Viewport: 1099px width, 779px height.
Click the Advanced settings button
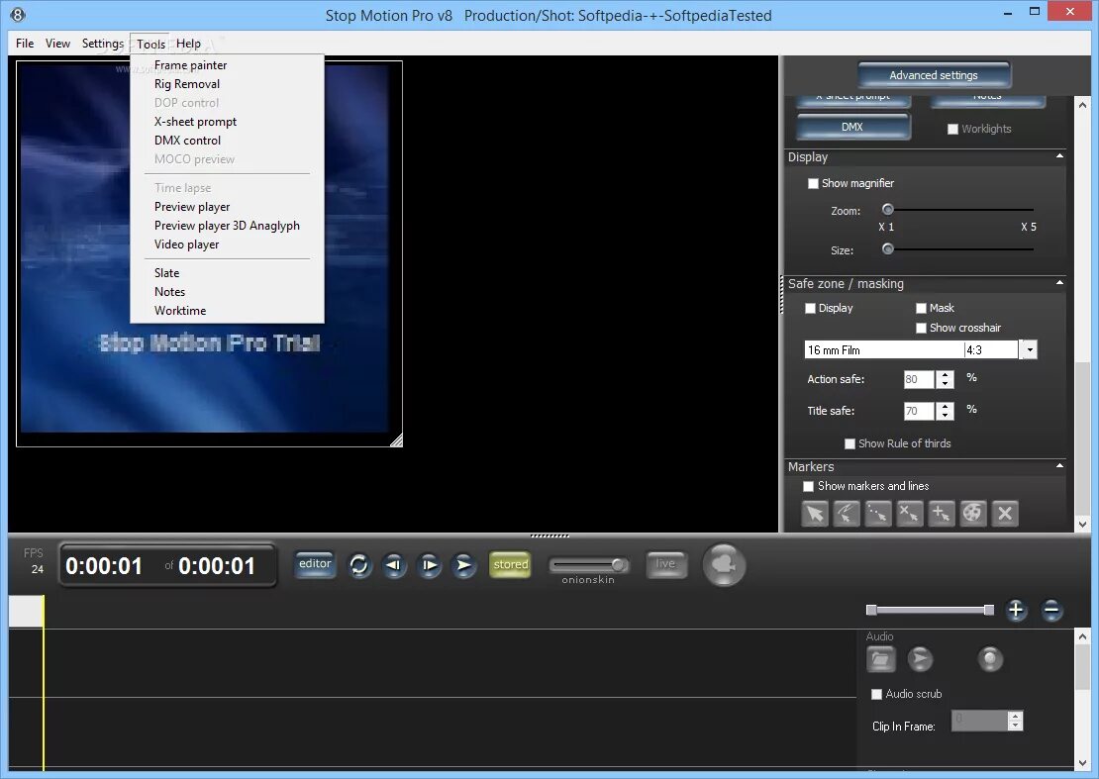coord(934,75)
